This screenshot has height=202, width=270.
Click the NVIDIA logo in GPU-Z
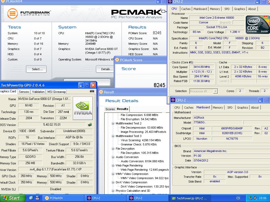click(83, 108)
